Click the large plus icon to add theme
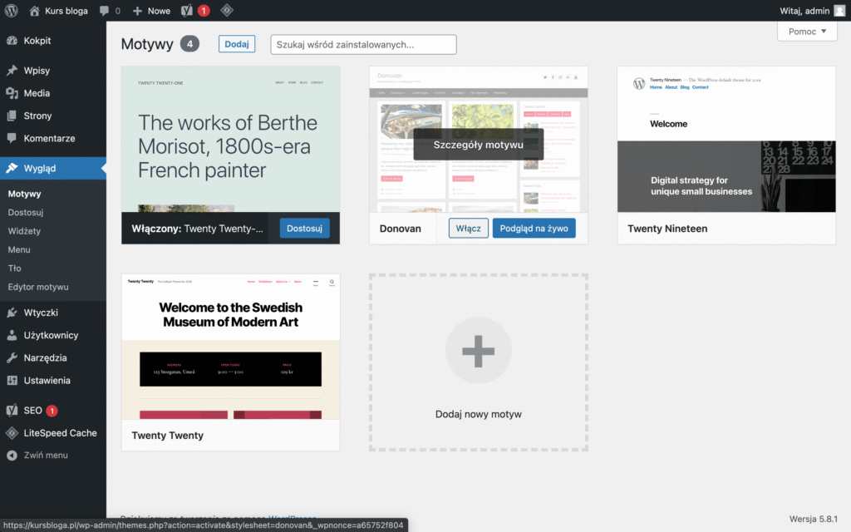The width and height of the screenshot is (851, 532). [x=478, y=350]
